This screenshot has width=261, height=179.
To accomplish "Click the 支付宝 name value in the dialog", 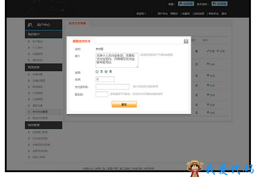I will tap(99, 49).
